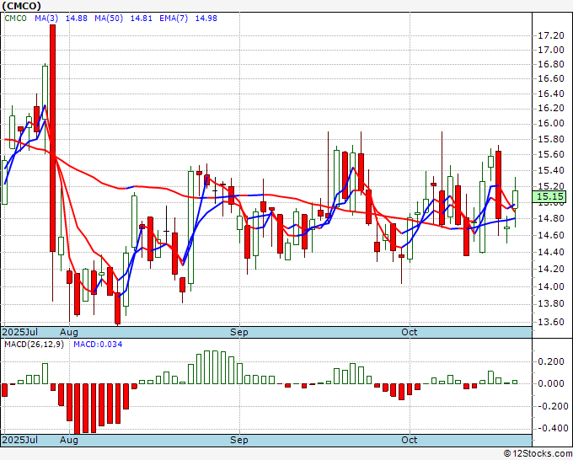Click the 14.80 price axis label
The image size is (573, 460).
551,218
